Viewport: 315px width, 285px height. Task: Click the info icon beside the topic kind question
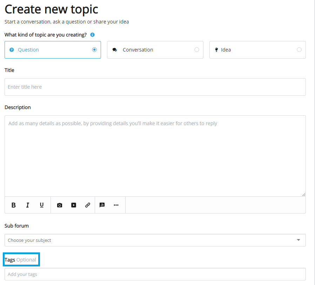point(92,35)
